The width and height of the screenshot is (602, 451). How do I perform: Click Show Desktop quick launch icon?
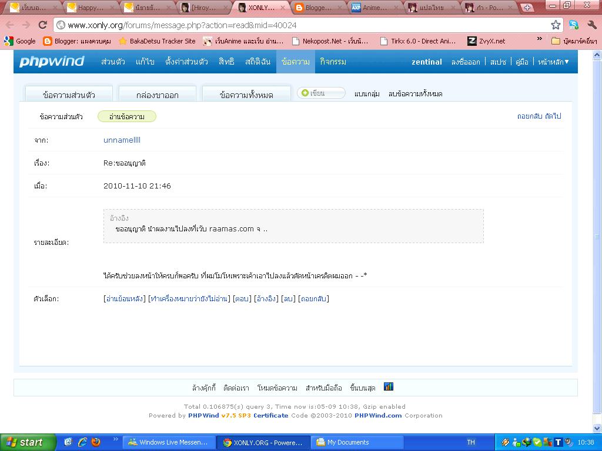click(68, 442)
